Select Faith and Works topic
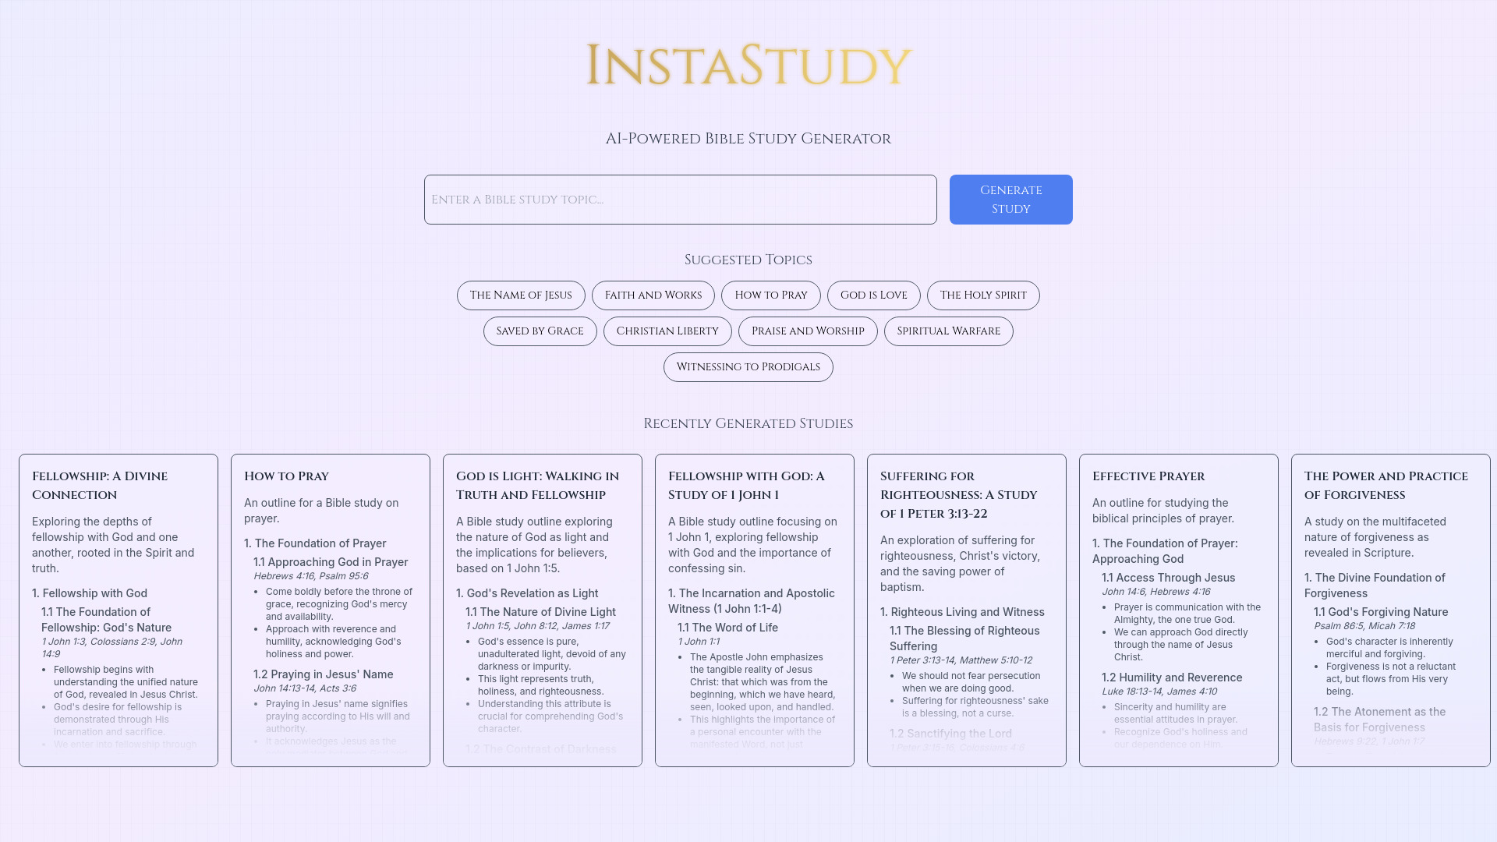 (653, 295)
